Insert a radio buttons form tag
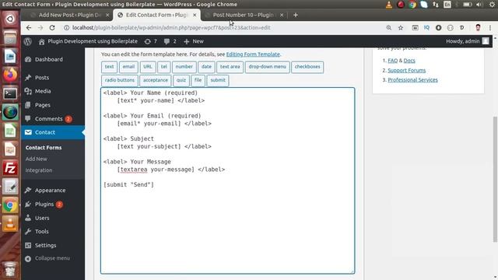The height and width of the screenshot is (280, 498). [120, 80]
